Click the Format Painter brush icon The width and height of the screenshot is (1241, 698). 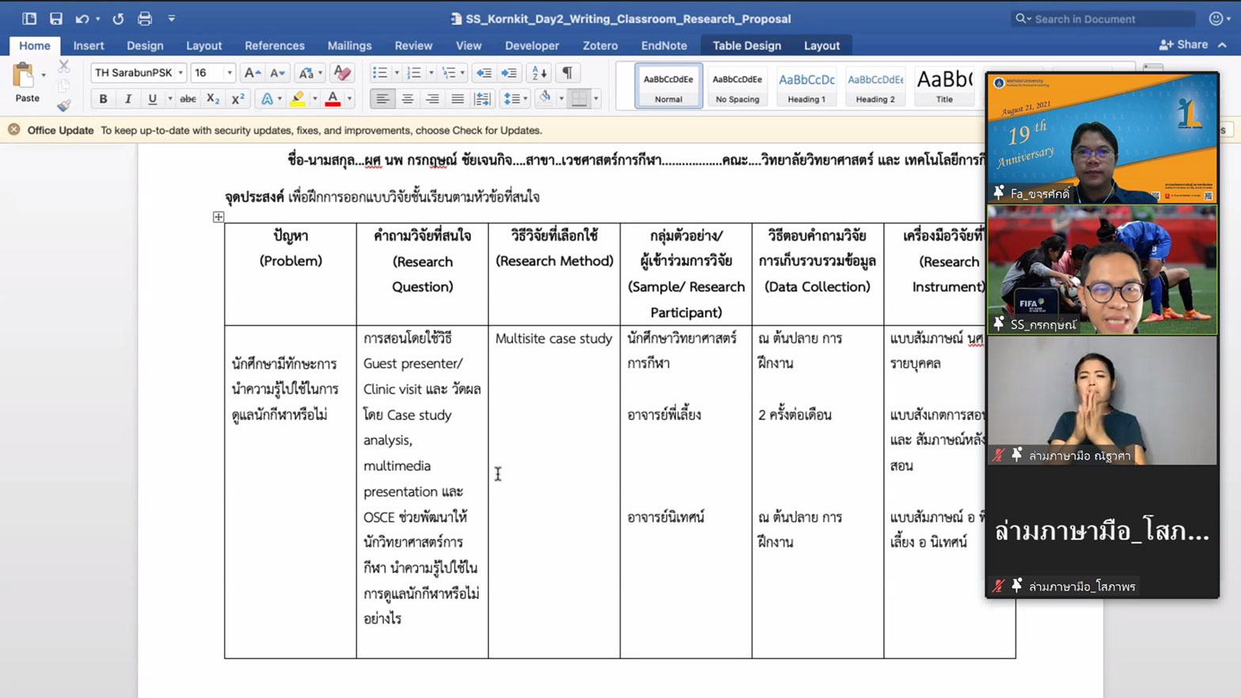pyautogui.click(x=64, y=106)
